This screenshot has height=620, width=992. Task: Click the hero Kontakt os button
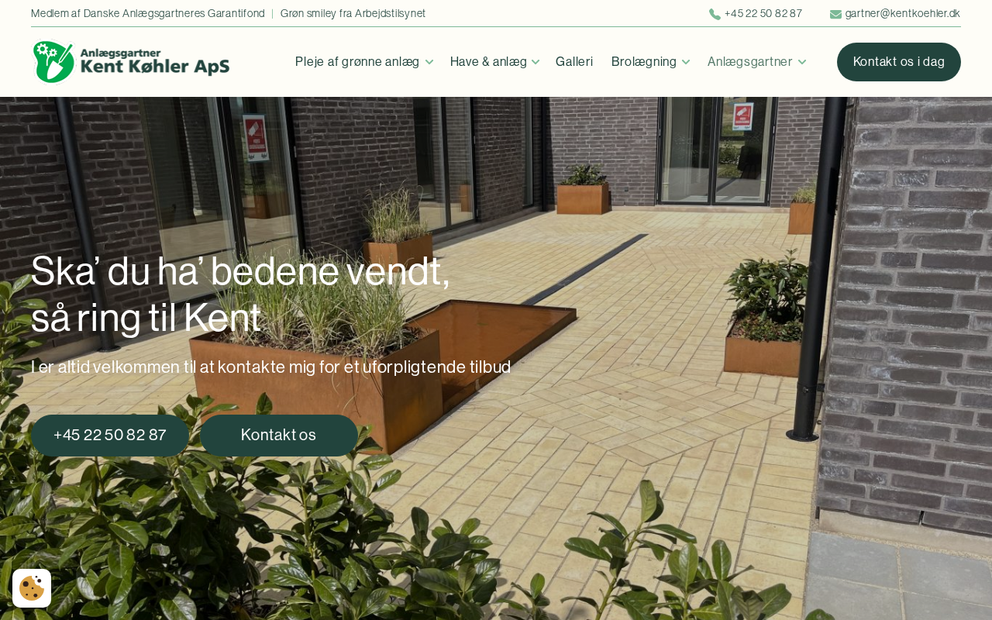[x=279, y=436]
